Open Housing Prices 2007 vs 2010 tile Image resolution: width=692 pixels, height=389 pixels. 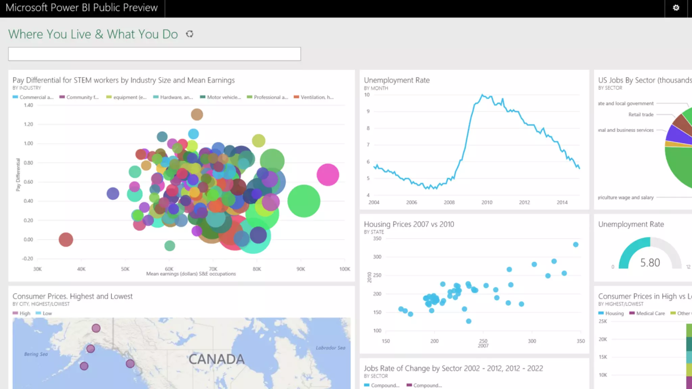point(409,224)
